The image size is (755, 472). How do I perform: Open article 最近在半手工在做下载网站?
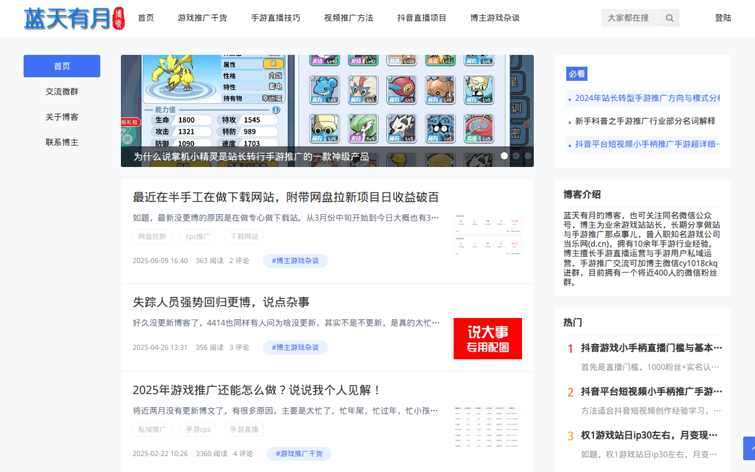click(286, 197)
